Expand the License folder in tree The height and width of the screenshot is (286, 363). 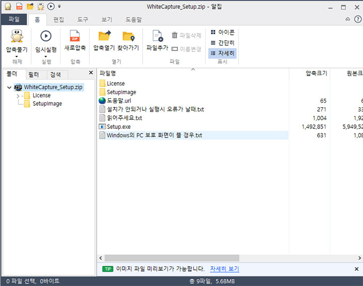click(18, 96)
